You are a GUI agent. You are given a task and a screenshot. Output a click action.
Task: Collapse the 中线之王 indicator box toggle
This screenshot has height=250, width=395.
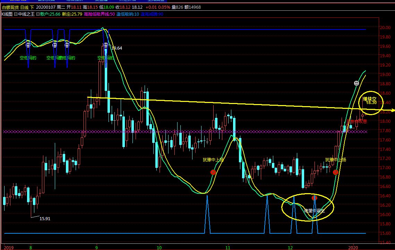16,14
